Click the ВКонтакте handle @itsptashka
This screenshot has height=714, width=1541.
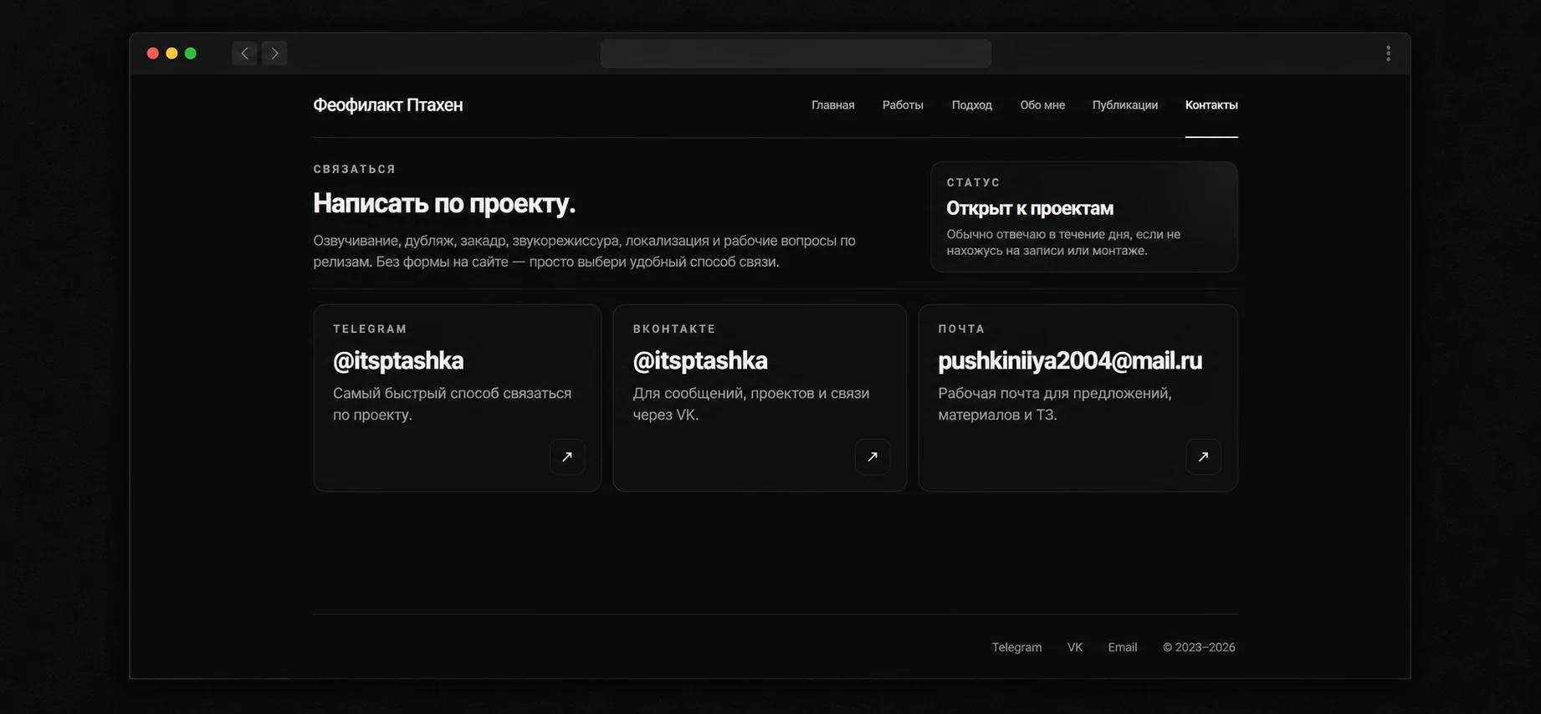pyautogui.click(x=700, y=360)
